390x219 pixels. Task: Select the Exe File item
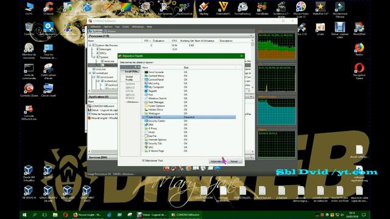tap(152, 136)
